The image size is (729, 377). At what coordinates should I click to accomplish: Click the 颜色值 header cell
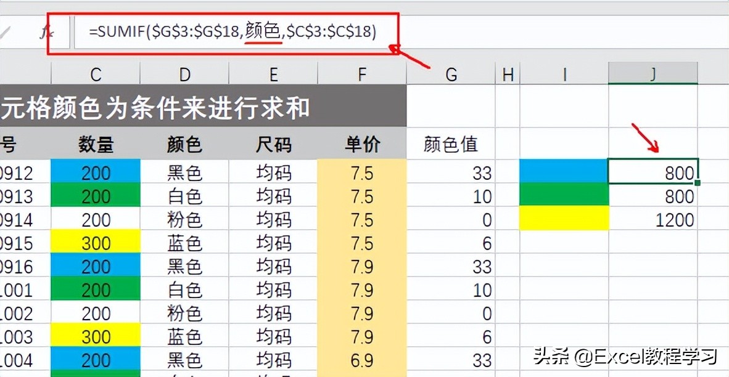pos(451,145)
